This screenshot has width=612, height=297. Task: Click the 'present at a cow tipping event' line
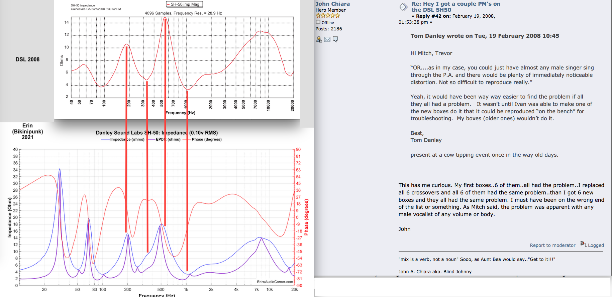484,155
